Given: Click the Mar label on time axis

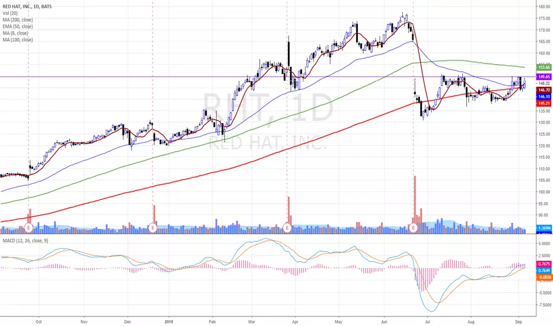Looking at the screenshot, I should (252, 322).
